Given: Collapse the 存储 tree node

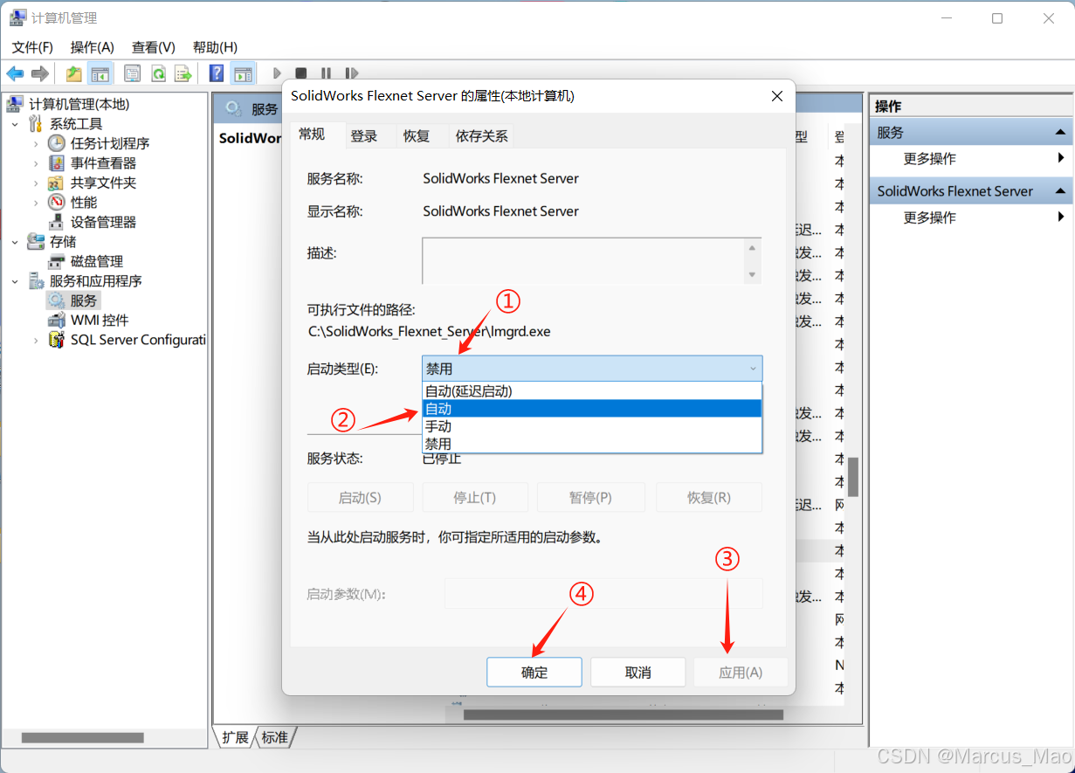Looking at the screenshot, I should coord(15,242).
